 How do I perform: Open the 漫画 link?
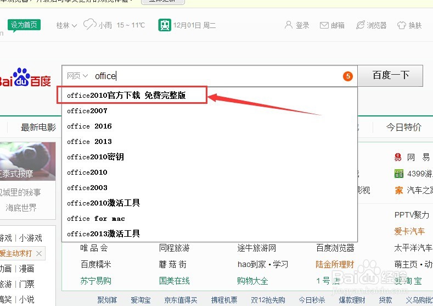(26, 269)
